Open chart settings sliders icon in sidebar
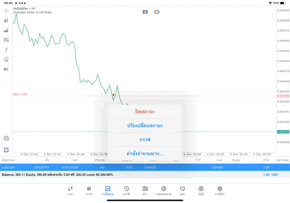290x203 pixels. coord(6,40)
